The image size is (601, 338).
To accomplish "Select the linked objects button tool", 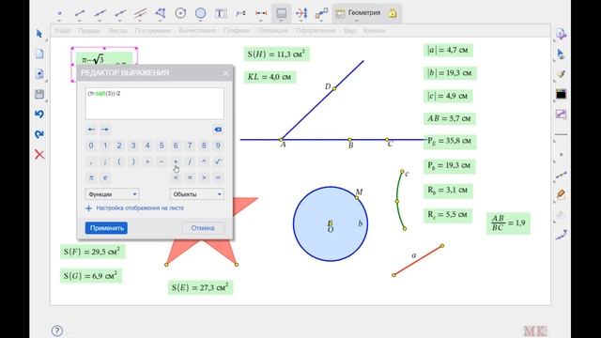I will click(x=321, y=13).
